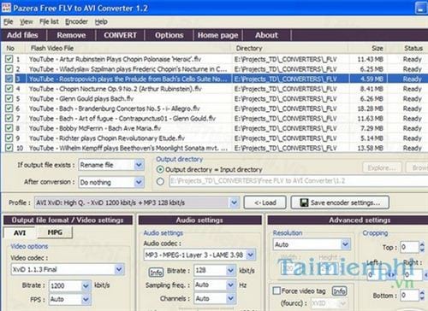428x311 pixels.
Task: Sort by Size column header
Action: (367, 48)
